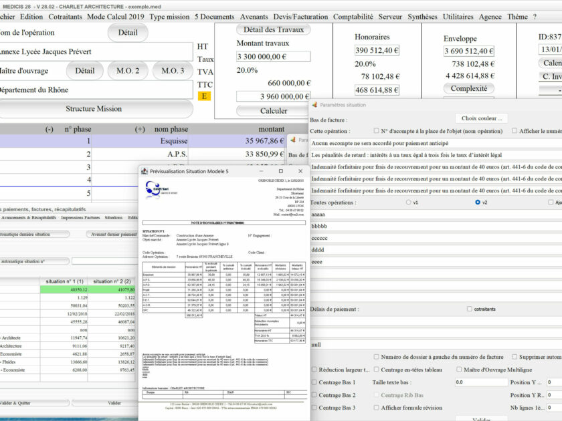Select the Esquisse phase row
Viewport: 562px width, 421px height.
coord(143,141)
